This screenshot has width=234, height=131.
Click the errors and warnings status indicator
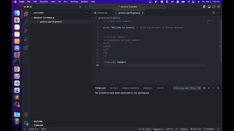[34, 129]
